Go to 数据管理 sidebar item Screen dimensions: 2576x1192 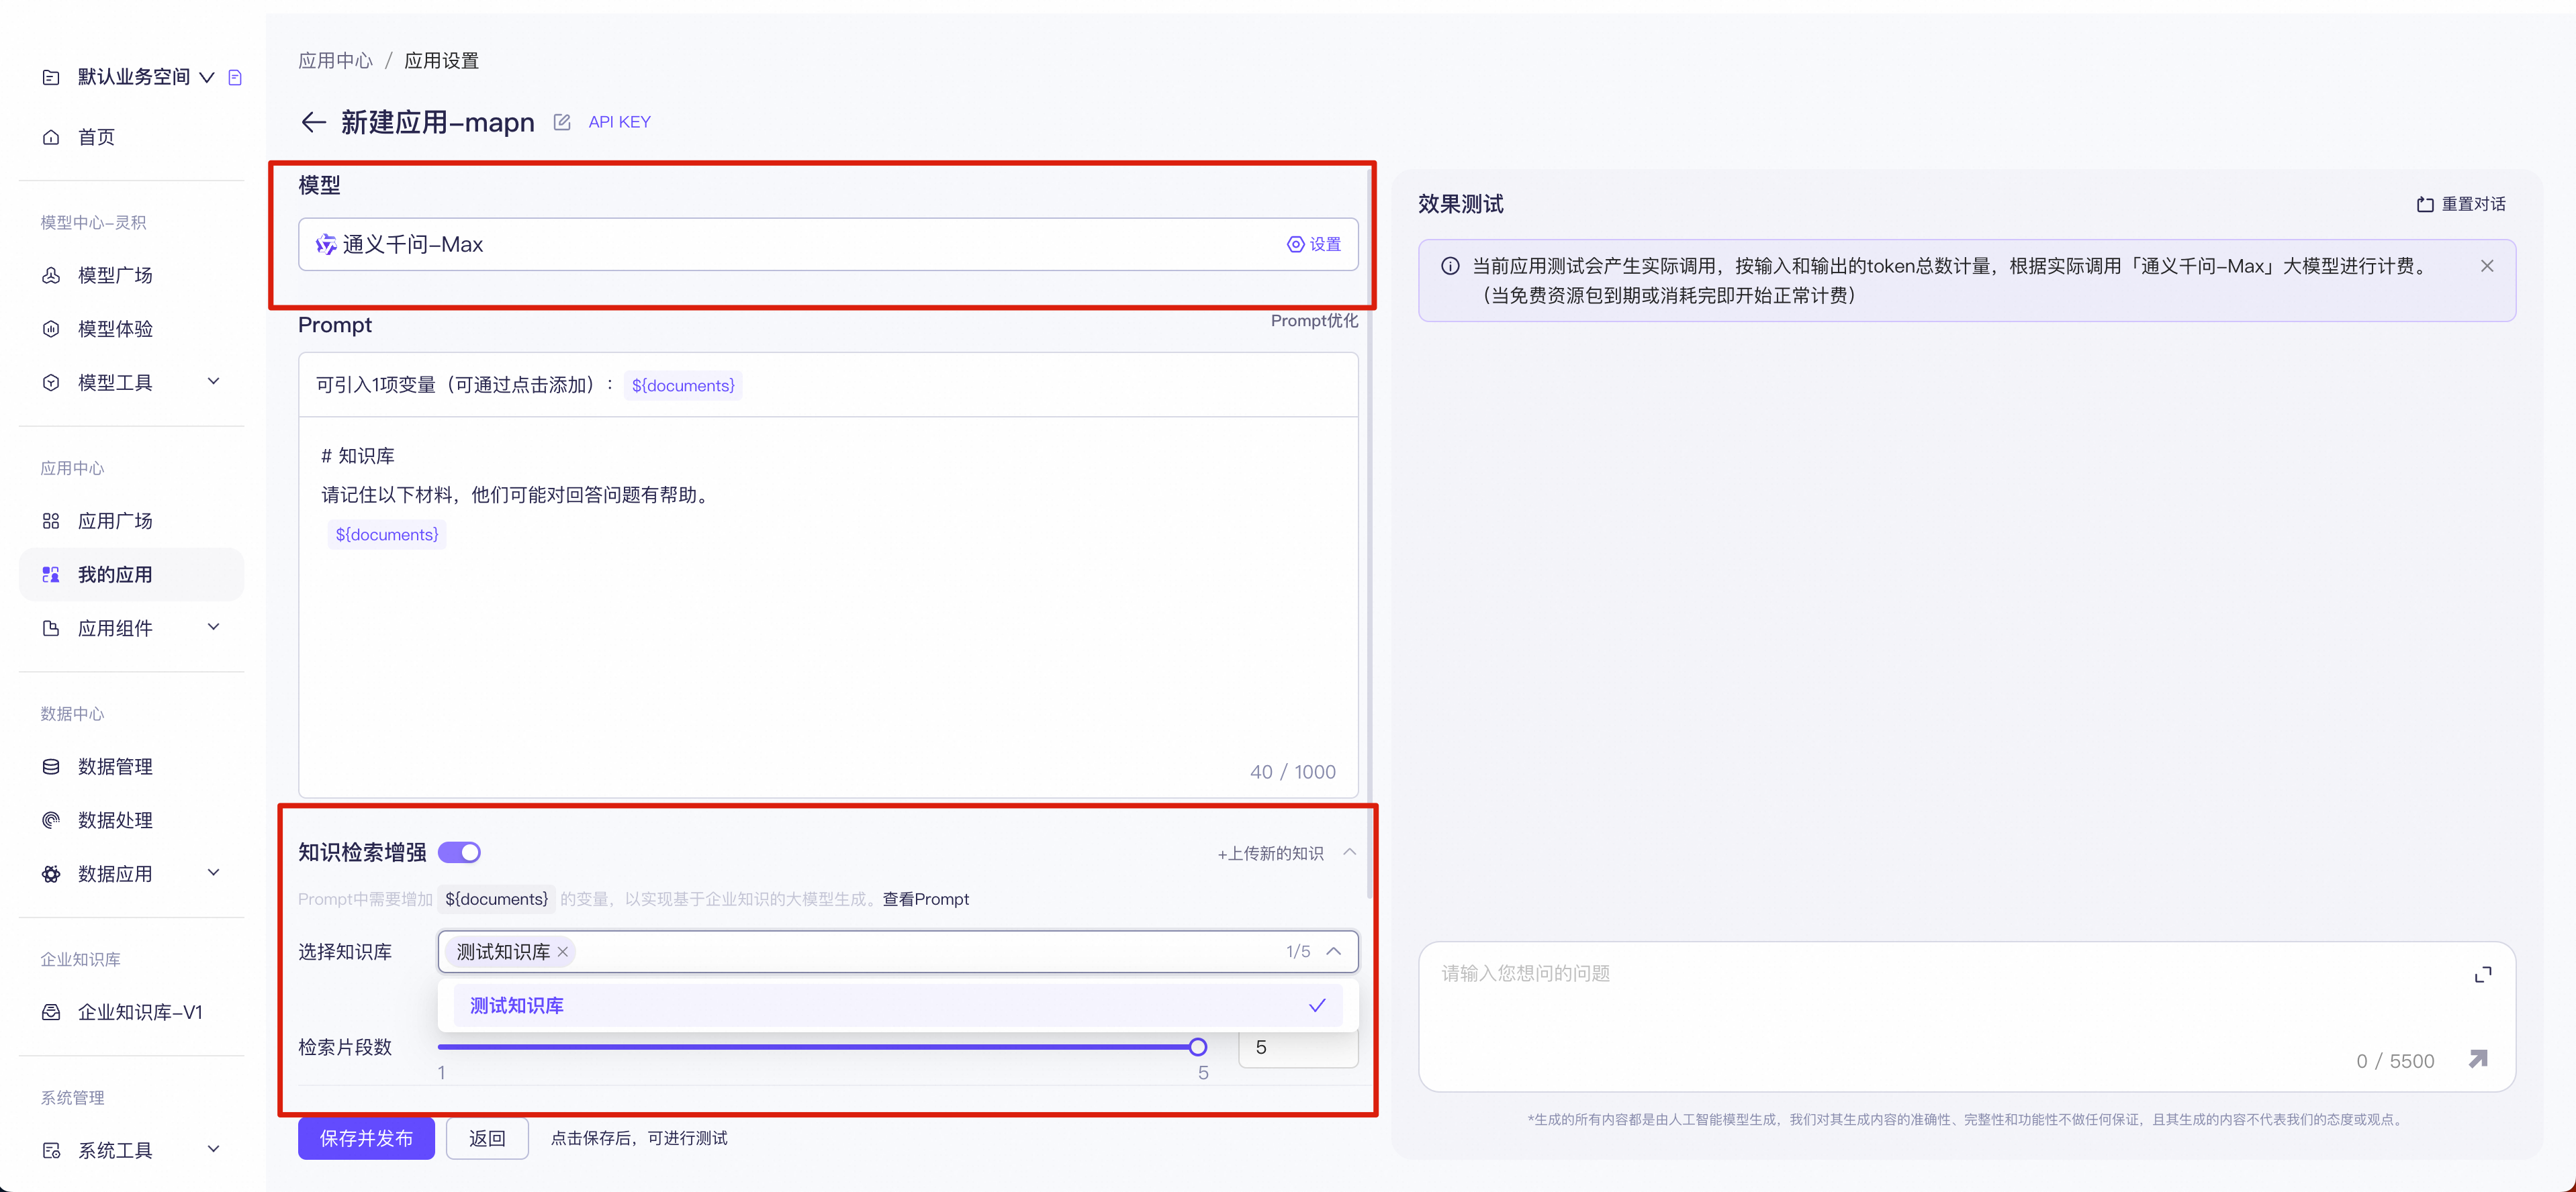coord(115,766)
